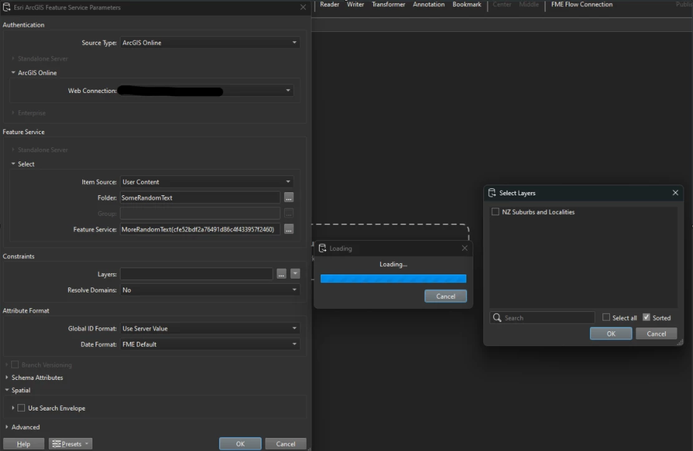This screenshot has height=451, width=693.
Task: Collapse the Select section
Action: (x=13, y=164)
